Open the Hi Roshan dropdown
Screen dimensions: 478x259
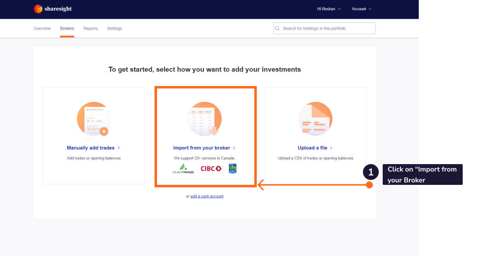(329, 9)
